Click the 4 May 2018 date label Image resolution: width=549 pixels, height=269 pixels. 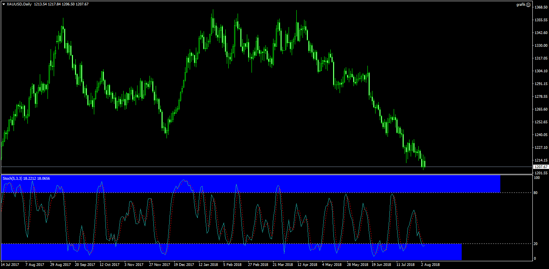coord(333,265)
